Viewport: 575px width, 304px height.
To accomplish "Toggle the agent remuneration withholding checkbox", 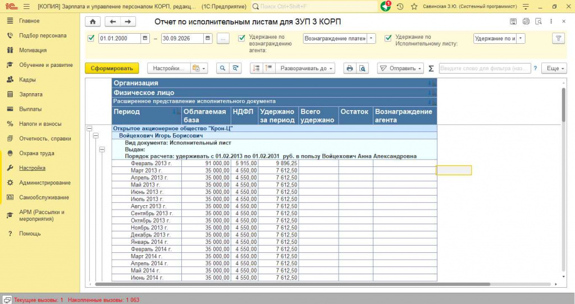I will click(241, 38).
